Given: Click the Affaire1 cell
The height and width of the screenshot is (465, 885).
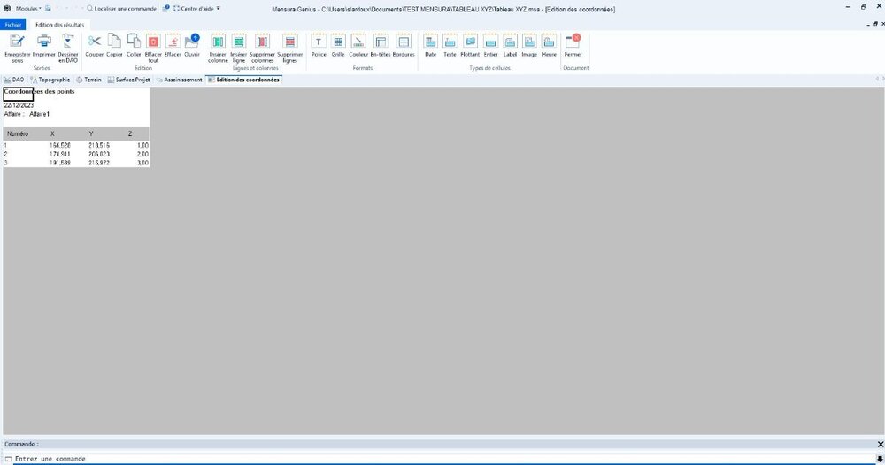Looking at the screenshot, I should [40, 114].
